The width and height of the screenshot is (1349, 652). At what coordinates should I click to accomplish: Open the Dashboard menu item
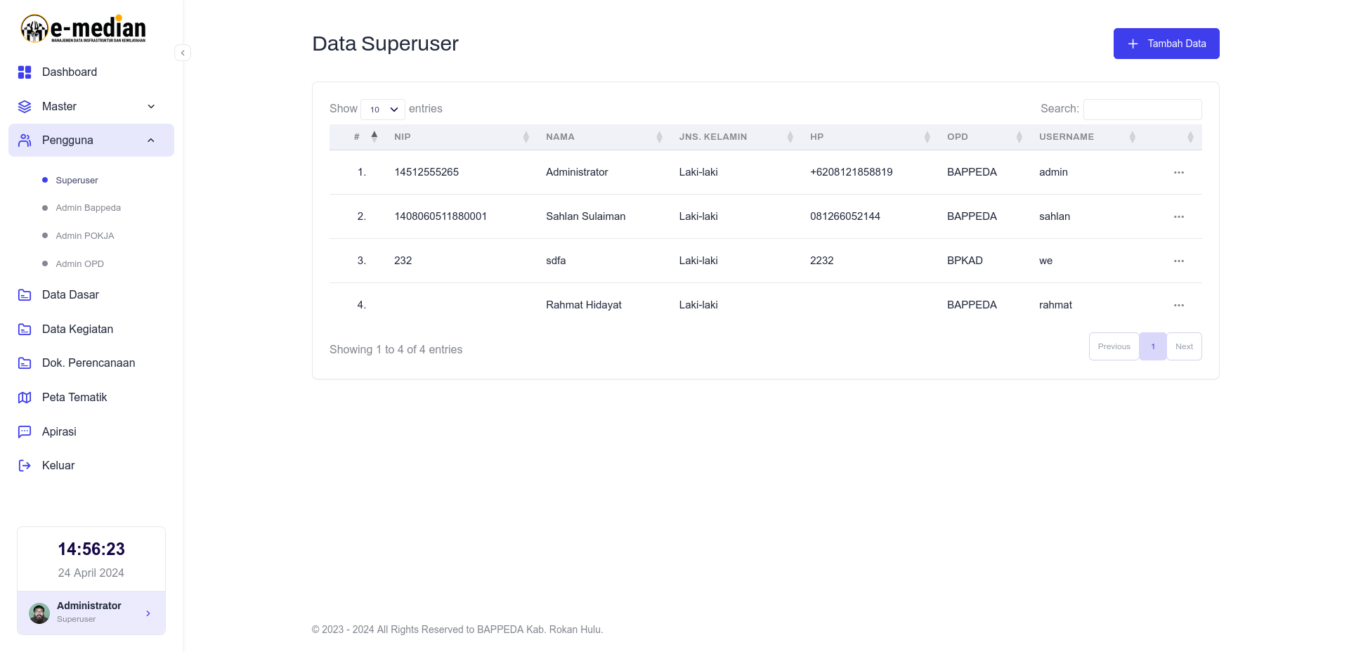pos(91,72)
